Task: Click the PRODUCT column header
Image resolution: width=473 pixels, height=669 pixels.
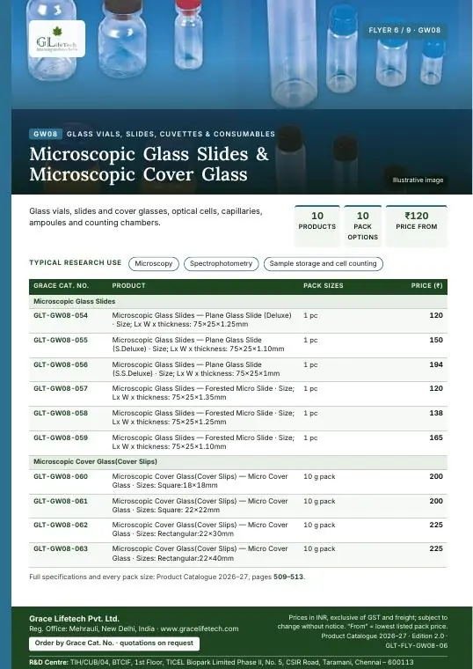Action: [x=128, y=286]
